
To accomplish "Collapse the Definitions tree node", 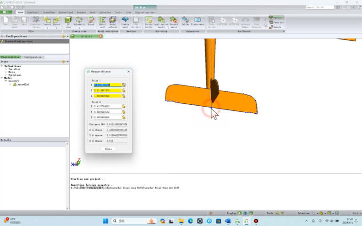I will tap(2, 66).
